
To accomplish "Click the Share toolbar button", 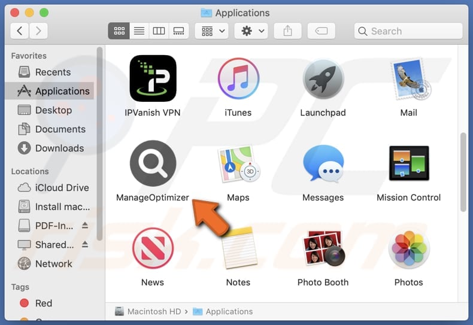I will click(288, 31).
